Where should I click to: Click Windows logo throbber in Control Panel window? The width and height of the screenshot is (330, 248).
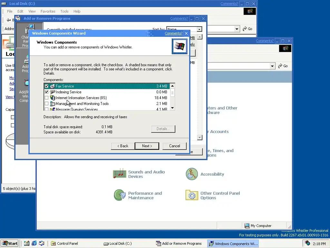pyautogui.click(x=285, y=48)
